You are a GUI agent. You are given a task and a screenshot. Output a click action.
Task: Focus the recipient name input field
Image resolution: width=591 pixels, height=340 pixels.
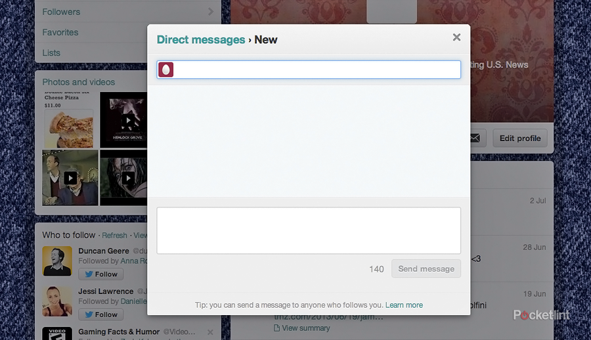(x=309, y=70)
